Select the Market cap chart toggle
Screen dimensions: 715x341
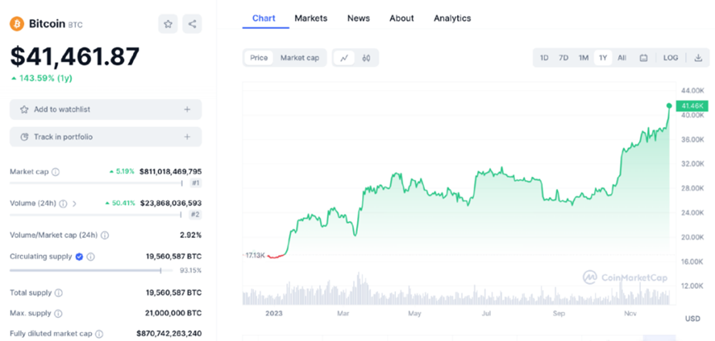click(x=299, y=58)
